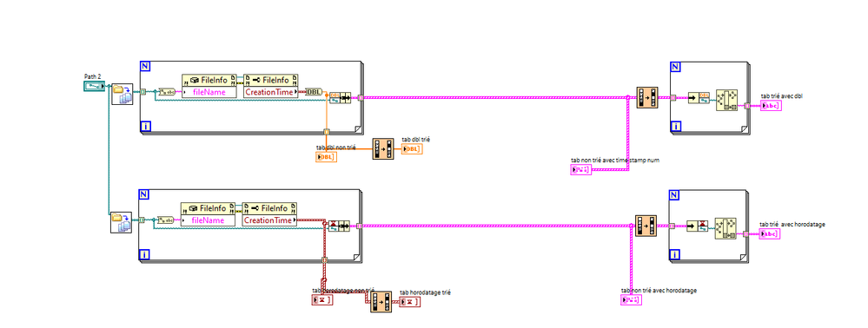Click the top loop's Bundle cluster node

point(340,98)
